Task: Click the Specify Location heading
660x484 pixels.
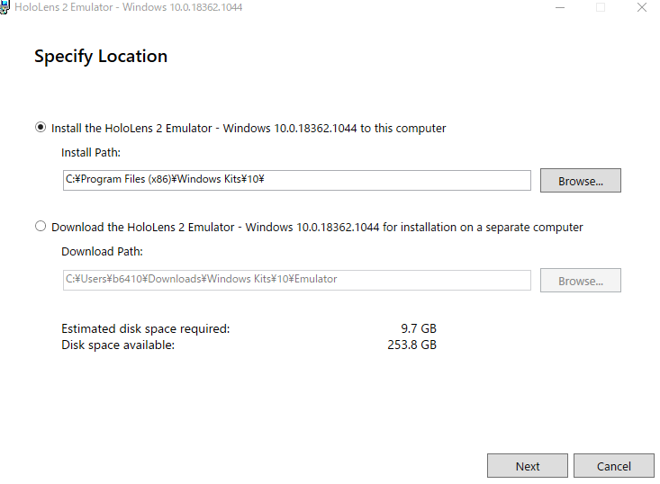Action: point(101,56)
